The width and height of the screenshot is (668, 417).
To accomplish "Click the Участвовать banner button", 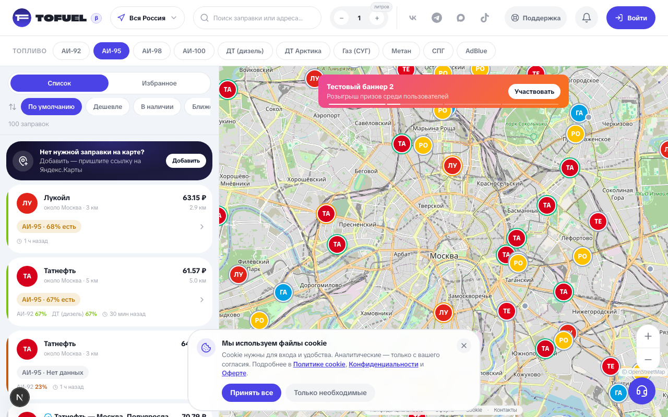I will (x=534, y=92).
